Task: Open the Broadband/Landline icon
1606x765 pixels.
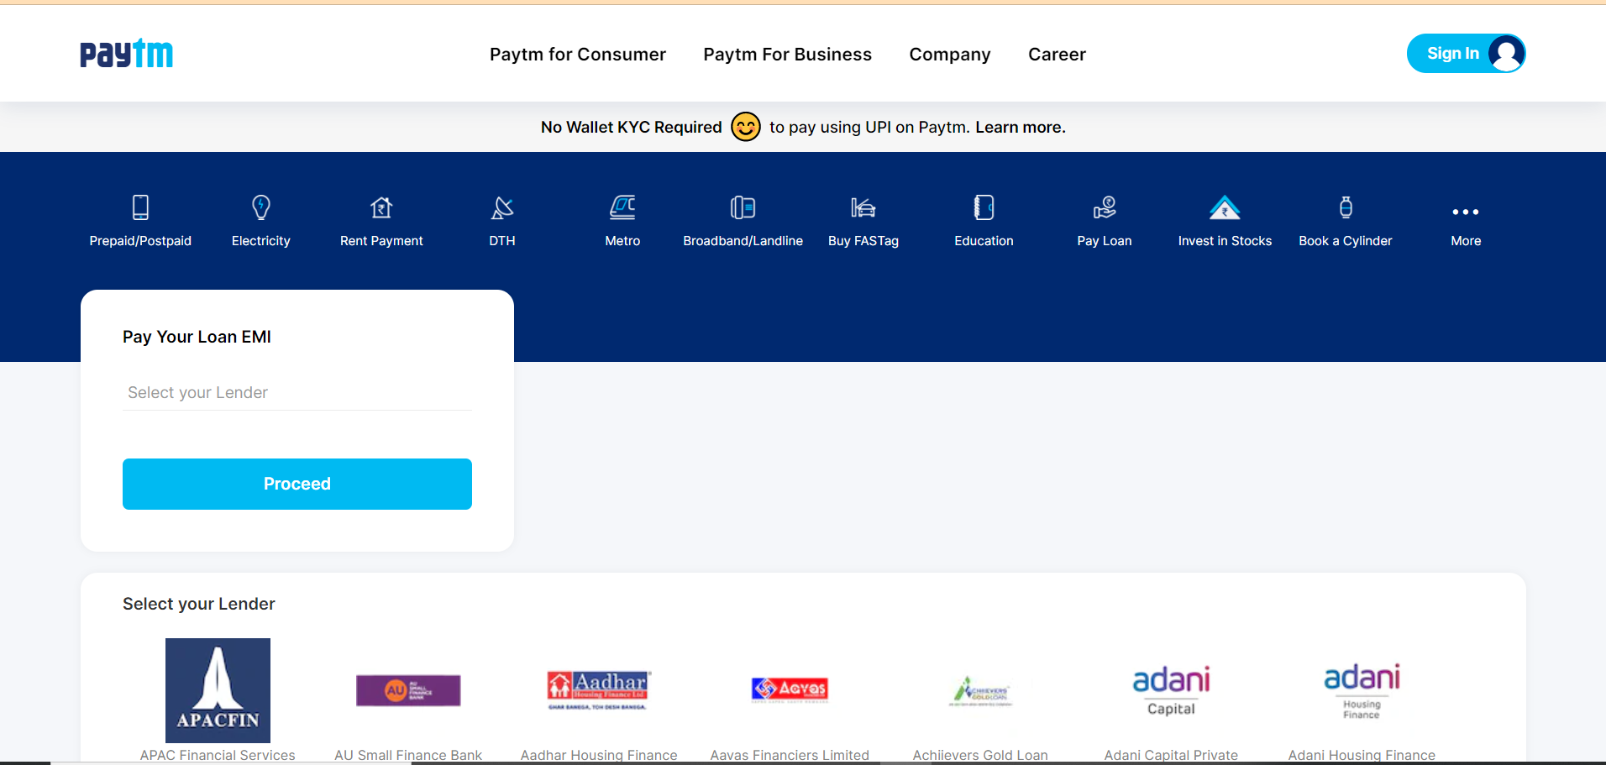Action: coord(743,207)
